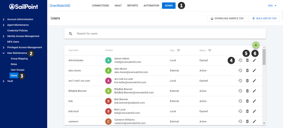Filter the users by Status column
The height and width of the screenshot is (128, 283).
[x=210, y=51]
